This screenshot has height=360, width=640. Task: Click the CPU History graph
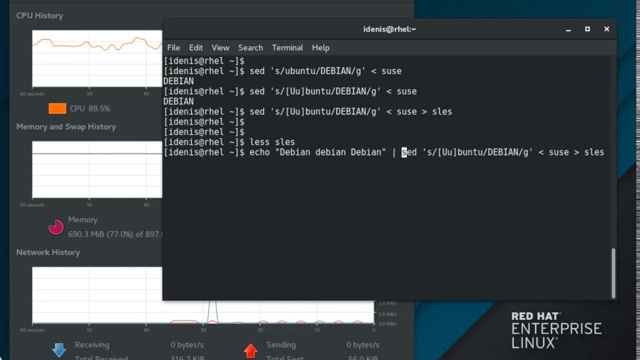pyautogui.click(x=97, y=58)
